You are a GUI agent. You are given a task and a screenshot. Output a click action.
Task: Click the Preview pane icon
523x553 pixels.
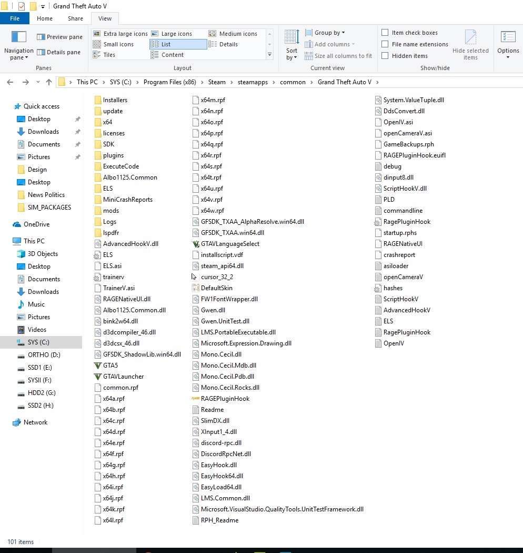pyautogui.click(x=41, y=37)
